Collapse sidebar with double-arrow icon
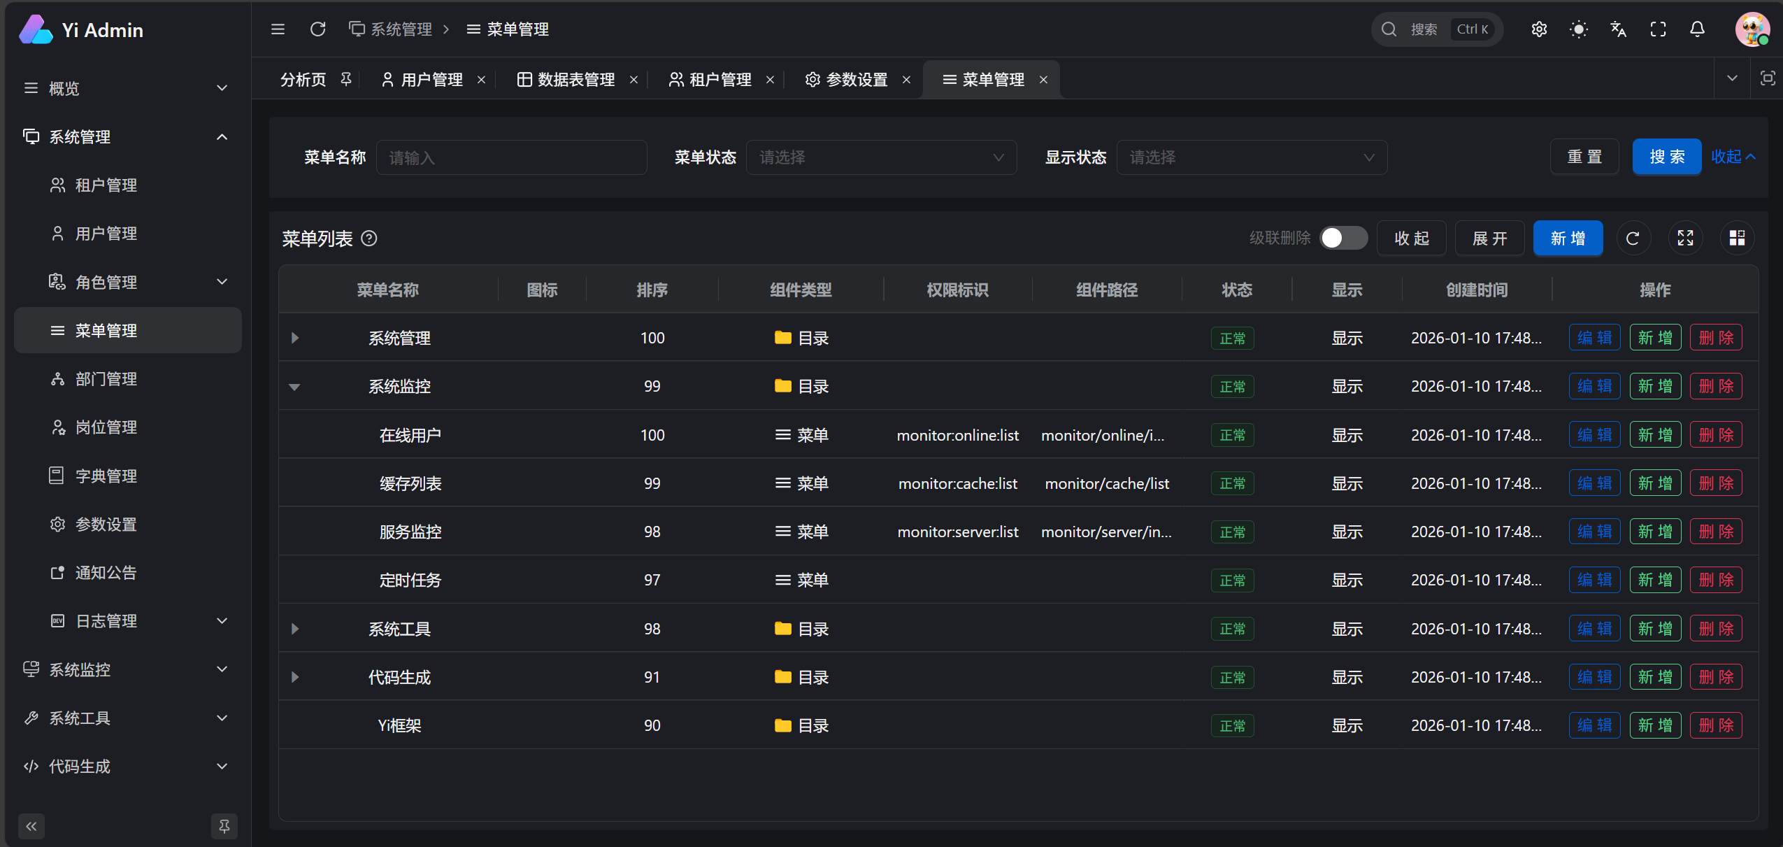Viewport: 1783px width, 847px height. point(31,826)
